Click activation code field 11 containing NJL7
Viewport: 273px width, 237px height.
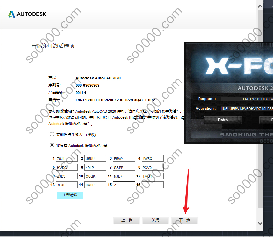tap(124, 176)
